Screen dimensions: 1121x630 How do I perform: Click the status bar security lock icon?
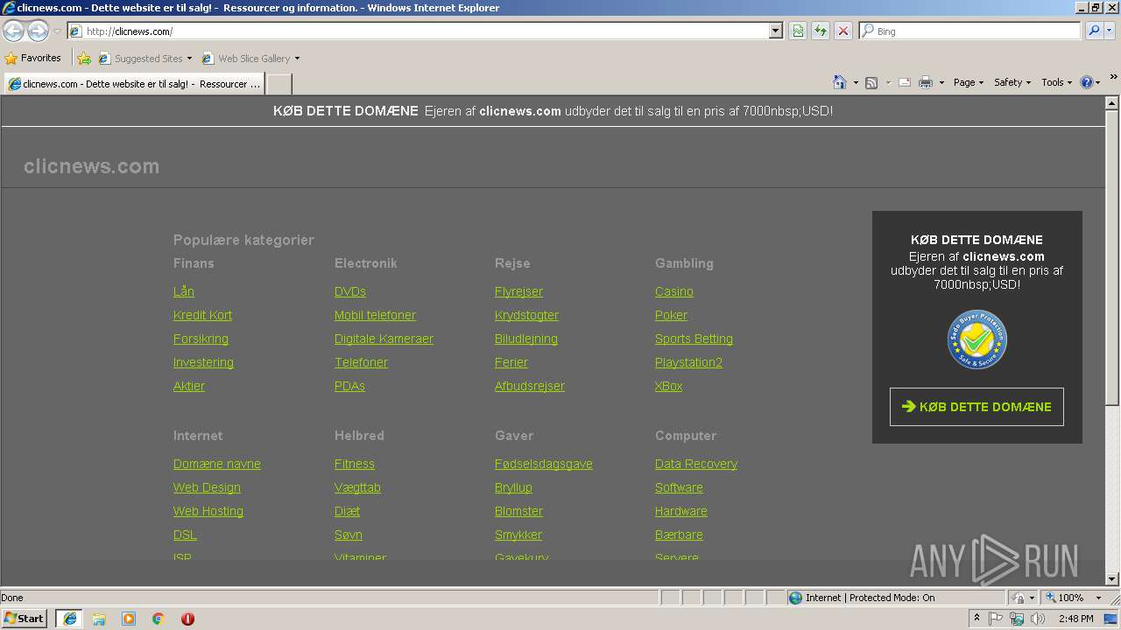[1019, 598]
